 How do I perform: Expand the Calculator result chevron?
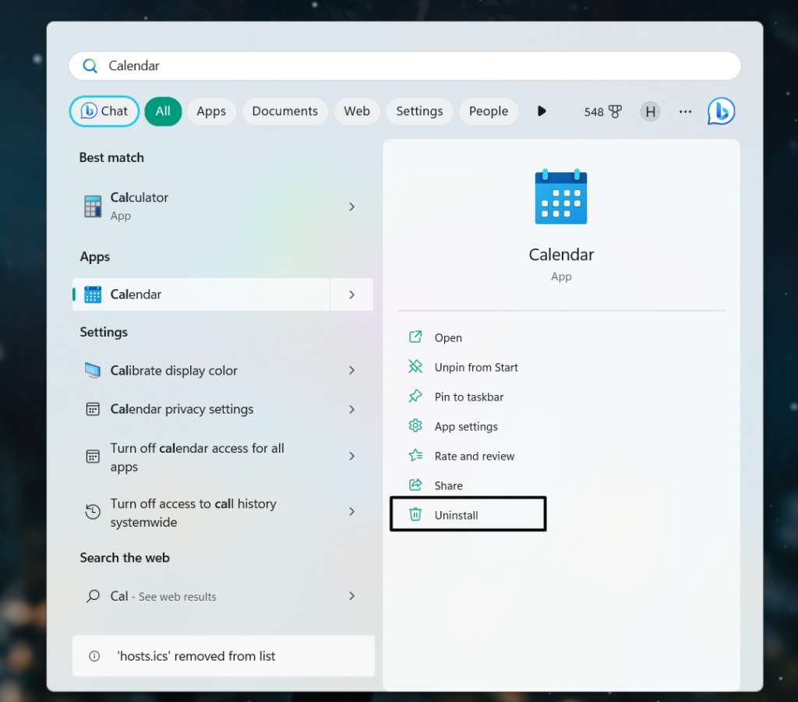click(351, 206)
